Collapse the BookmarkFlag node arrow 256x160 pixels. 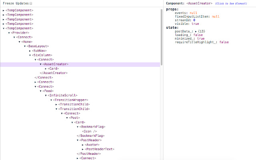(x=78, y=127)
